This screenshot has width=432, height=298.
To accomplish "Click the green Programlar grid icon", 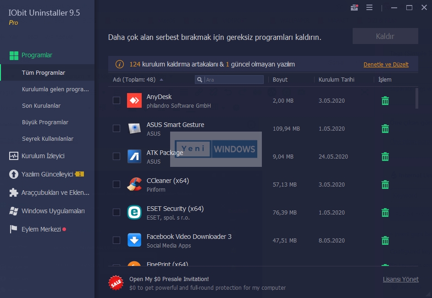I will click(14, 55).
